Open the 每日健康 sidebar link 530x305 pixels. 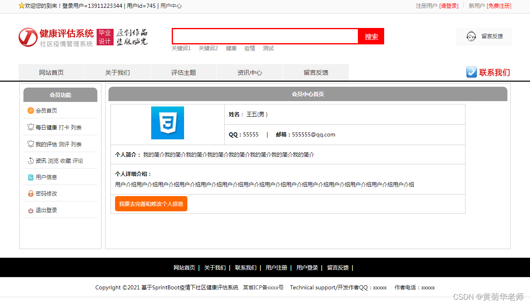[46, 127]
